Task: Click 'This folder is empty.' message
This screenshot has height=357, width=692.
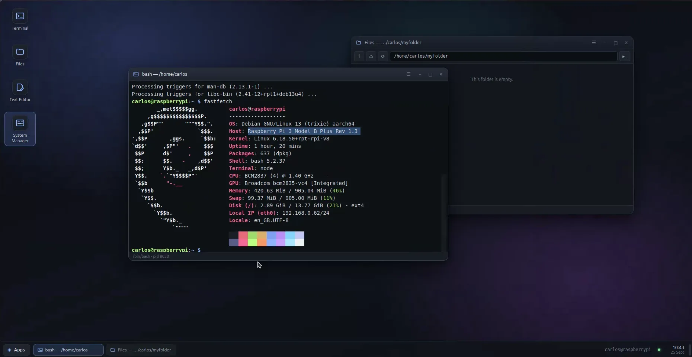Action: tap(492, 79)
